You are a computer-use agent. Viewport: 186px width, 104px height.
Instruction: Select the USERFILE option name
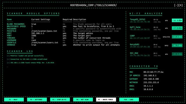12,42
